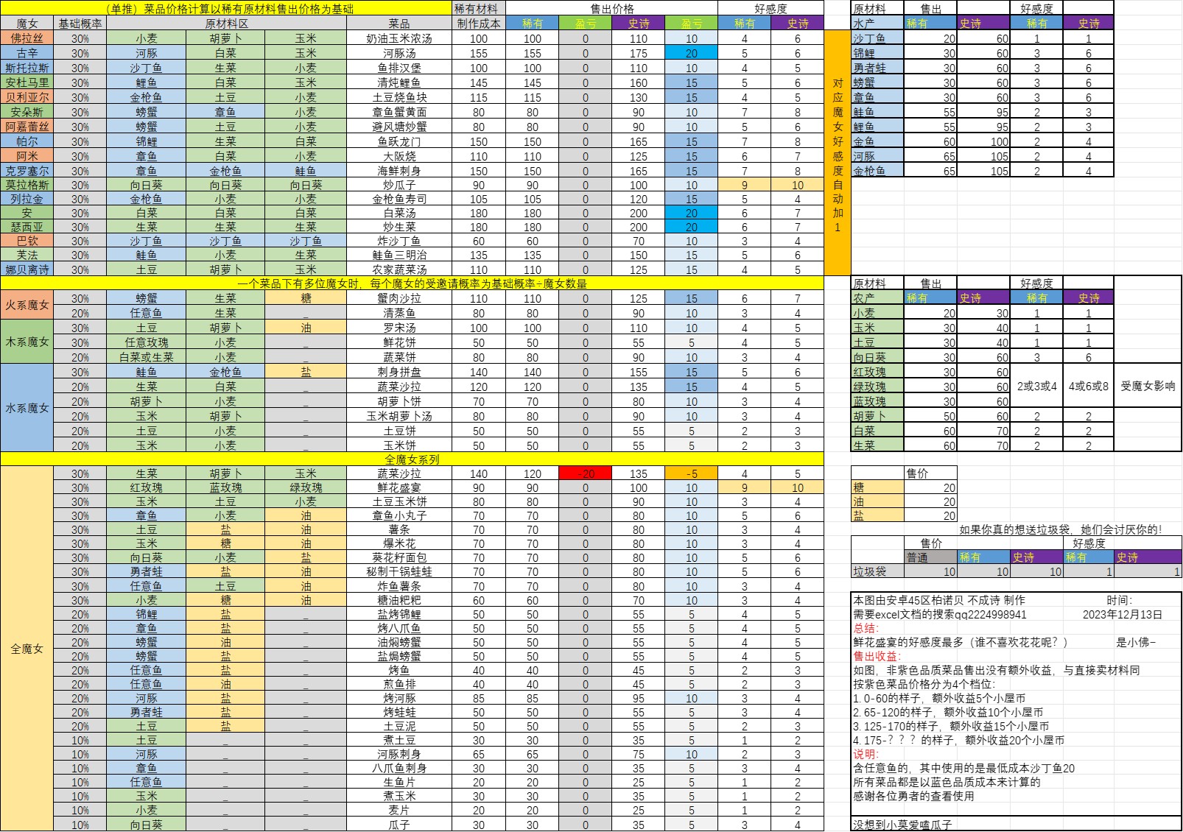Click the 秘制干锅蛙蛙 dish cell

(399, 571)
